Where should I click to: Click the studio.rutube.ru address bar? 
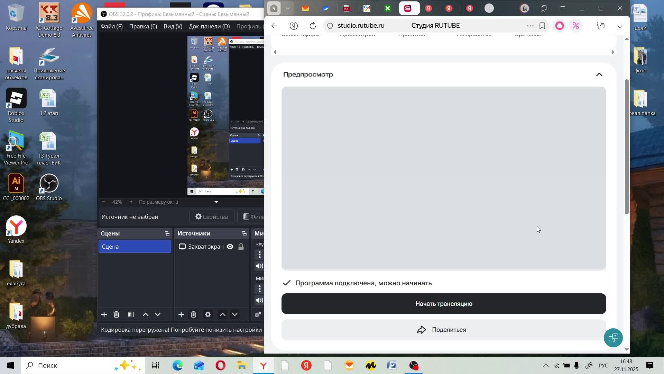coord(361,26)
